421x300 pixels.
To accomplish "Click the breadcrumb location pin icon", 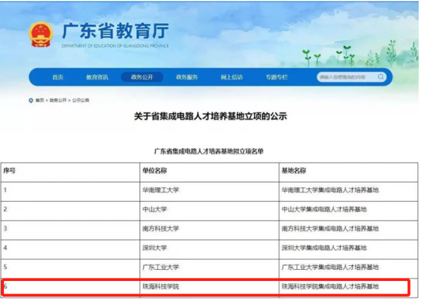I will coord(31,100).
